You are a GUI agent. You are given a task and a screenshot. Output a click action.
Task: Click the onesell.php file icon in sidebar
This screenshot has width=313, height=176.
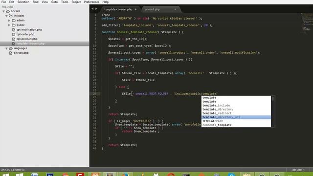click(11, 53)
